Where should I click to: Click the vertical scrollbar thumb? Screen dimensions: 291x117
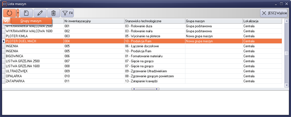(x=287, y=53)
